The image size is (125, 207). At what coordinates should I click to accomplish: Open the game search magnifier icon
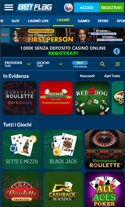click(102, 64)
